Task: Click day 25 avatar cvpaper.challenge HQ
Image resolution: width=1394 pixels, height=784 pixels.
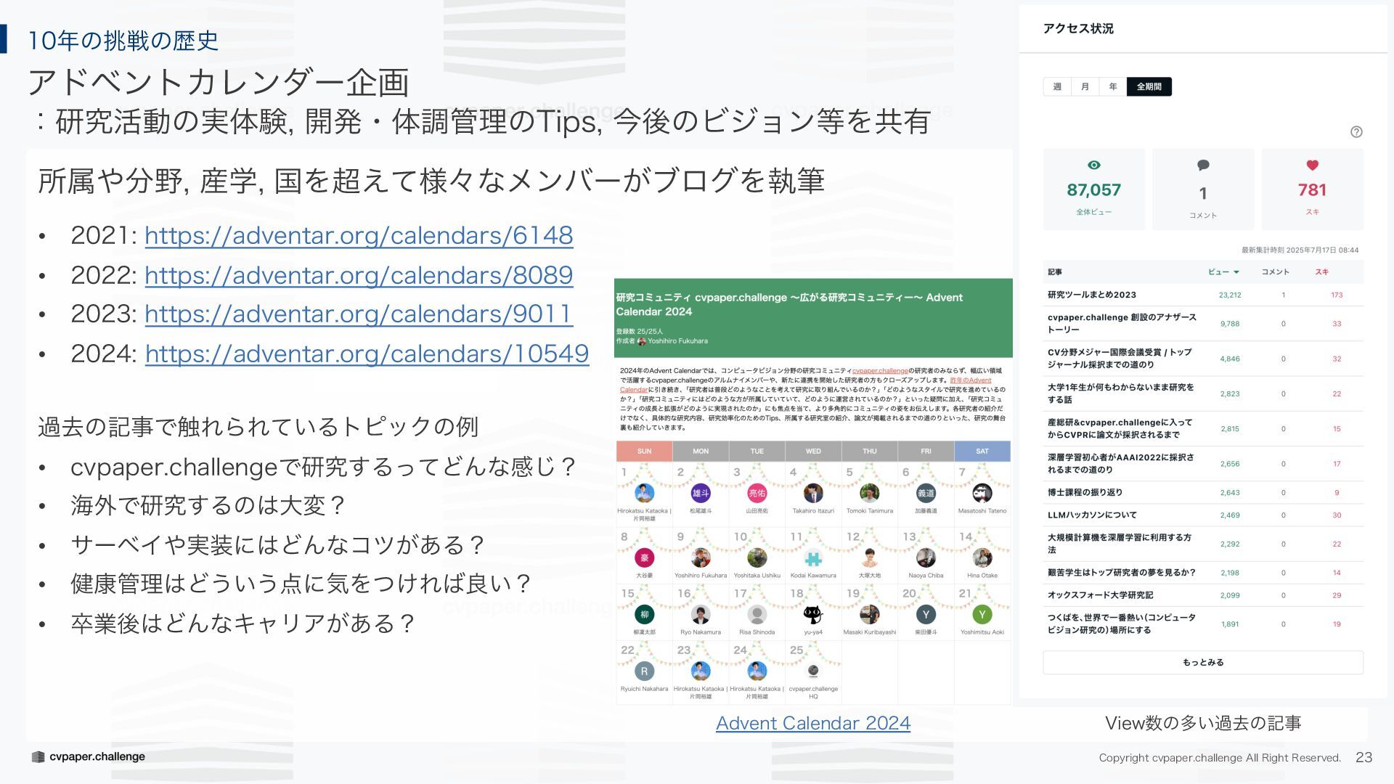Action: [813, 671]
